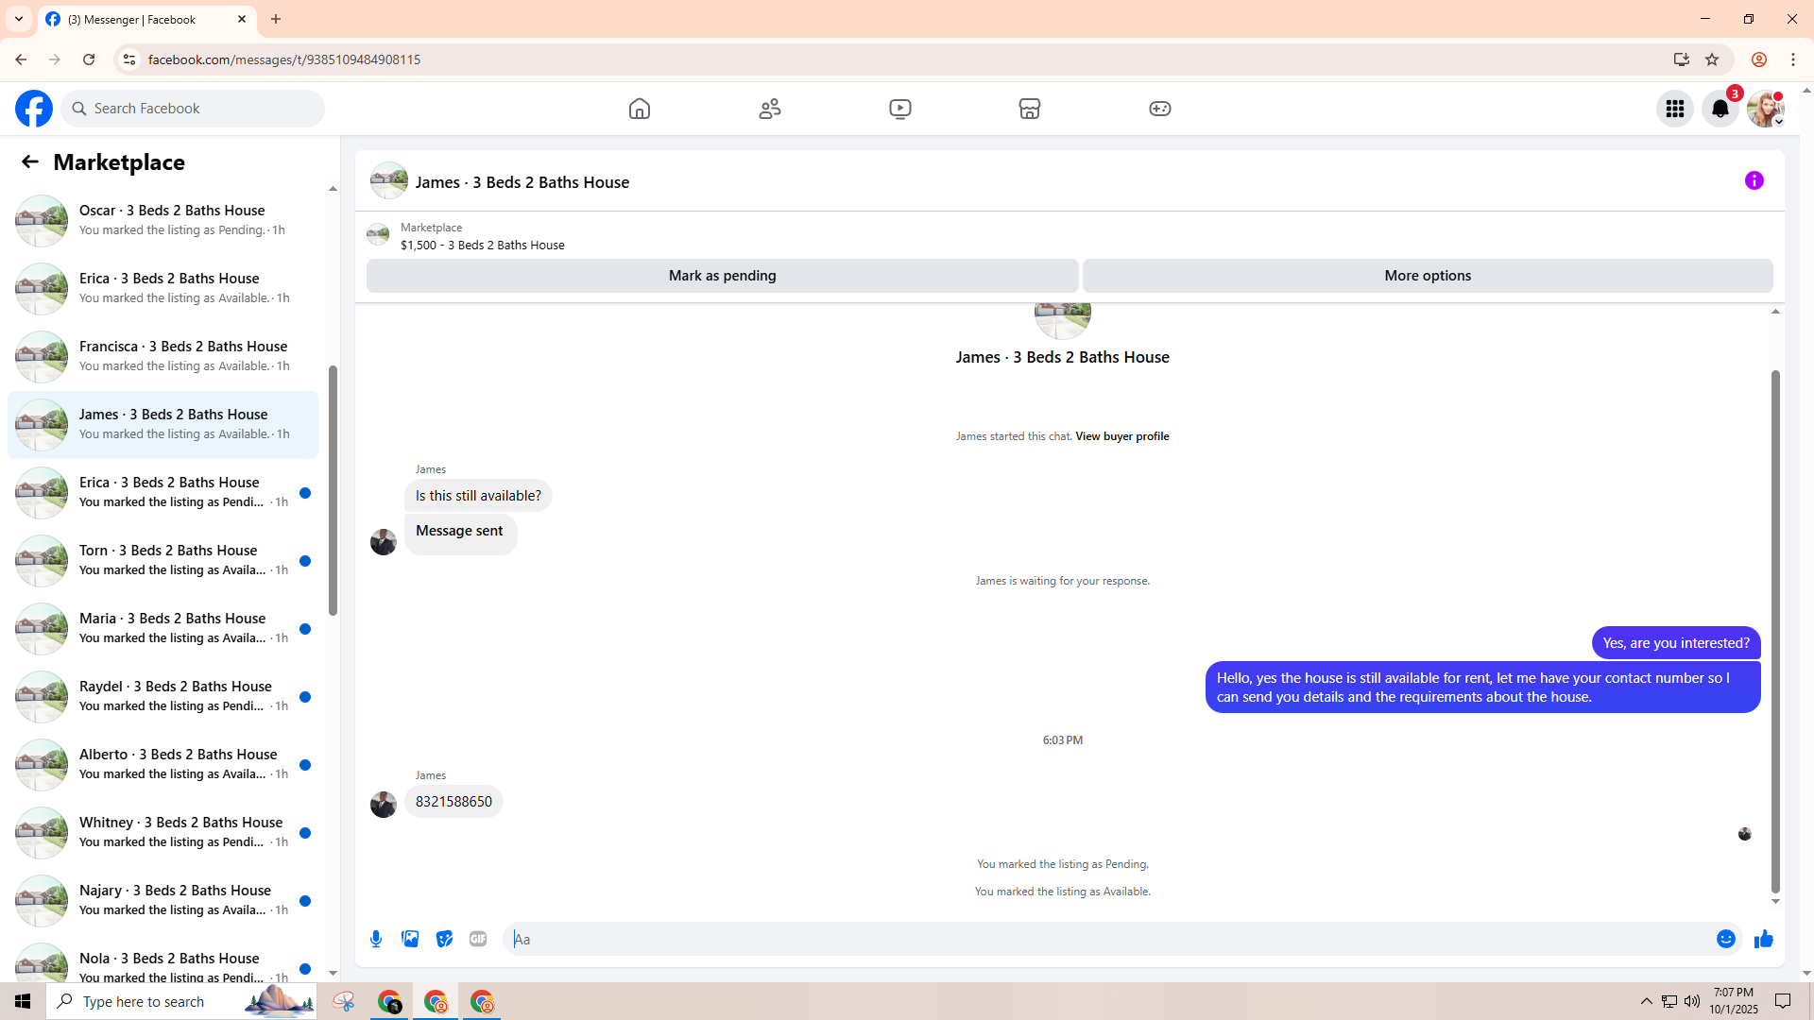Screen dimensions: 1814x1020
Task: Open volume control in system tray
Action: [1692, 1001]
